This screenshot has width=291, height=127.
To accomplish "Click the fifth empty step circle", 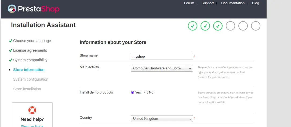I will [243, 26].
